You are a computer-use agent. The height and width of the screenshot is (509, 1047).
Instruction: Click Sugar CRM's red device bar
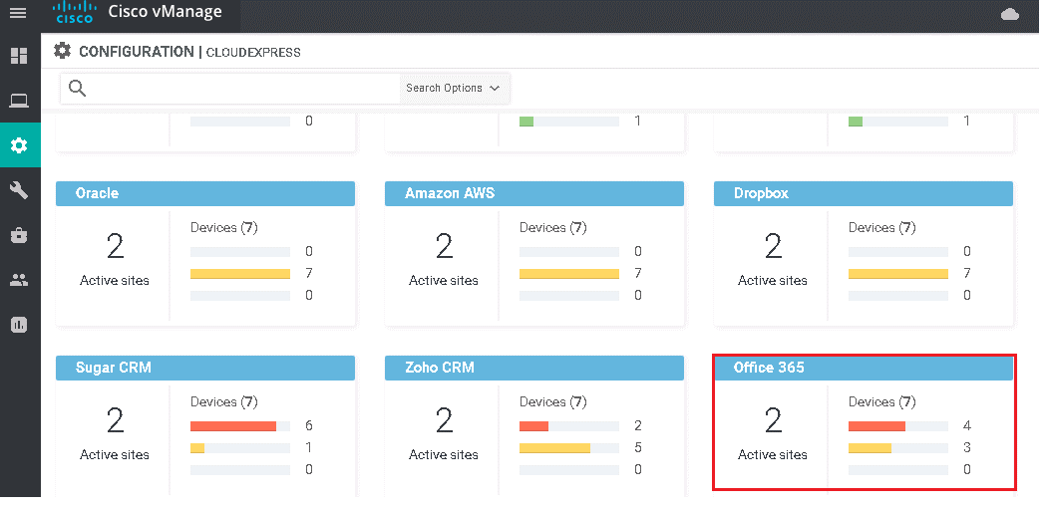[x=233, y=426]
